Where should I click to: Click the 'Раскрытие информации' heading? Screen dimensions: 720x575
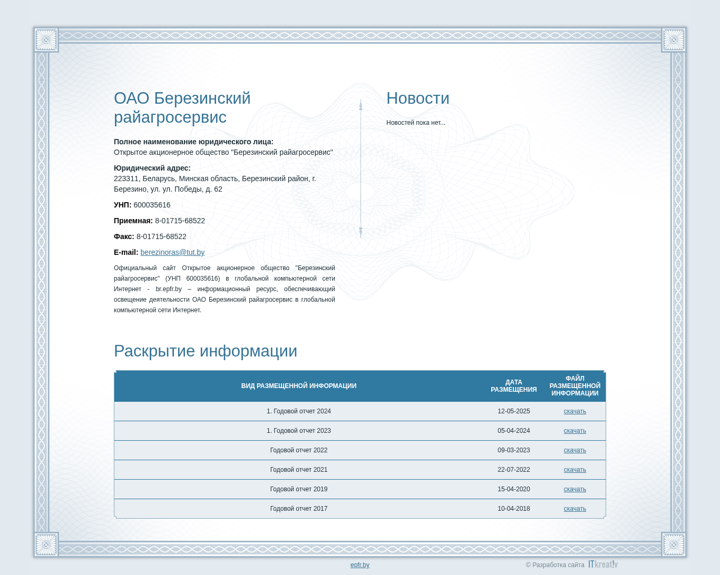click(x=206, y=351)
